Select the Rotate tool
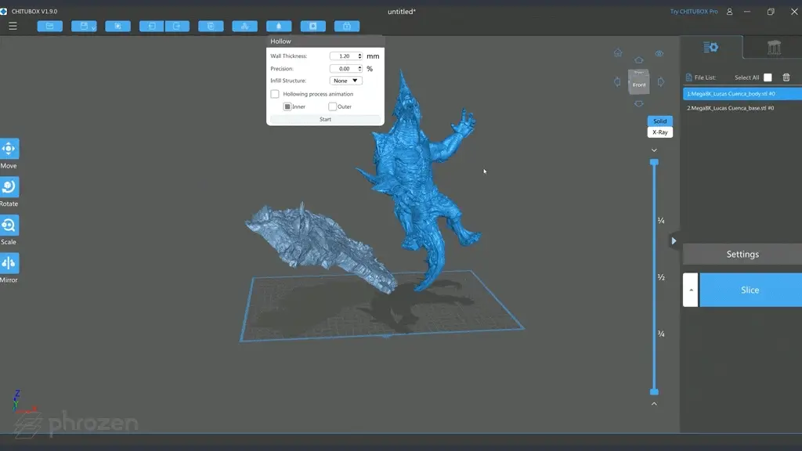Viewport: 802px width, 451px height. pyautogui.click(x=9, y=187)
